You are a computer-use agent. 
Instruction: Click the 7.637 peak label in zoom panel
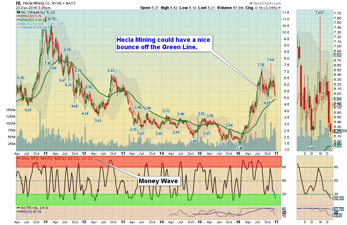(320, 12)
